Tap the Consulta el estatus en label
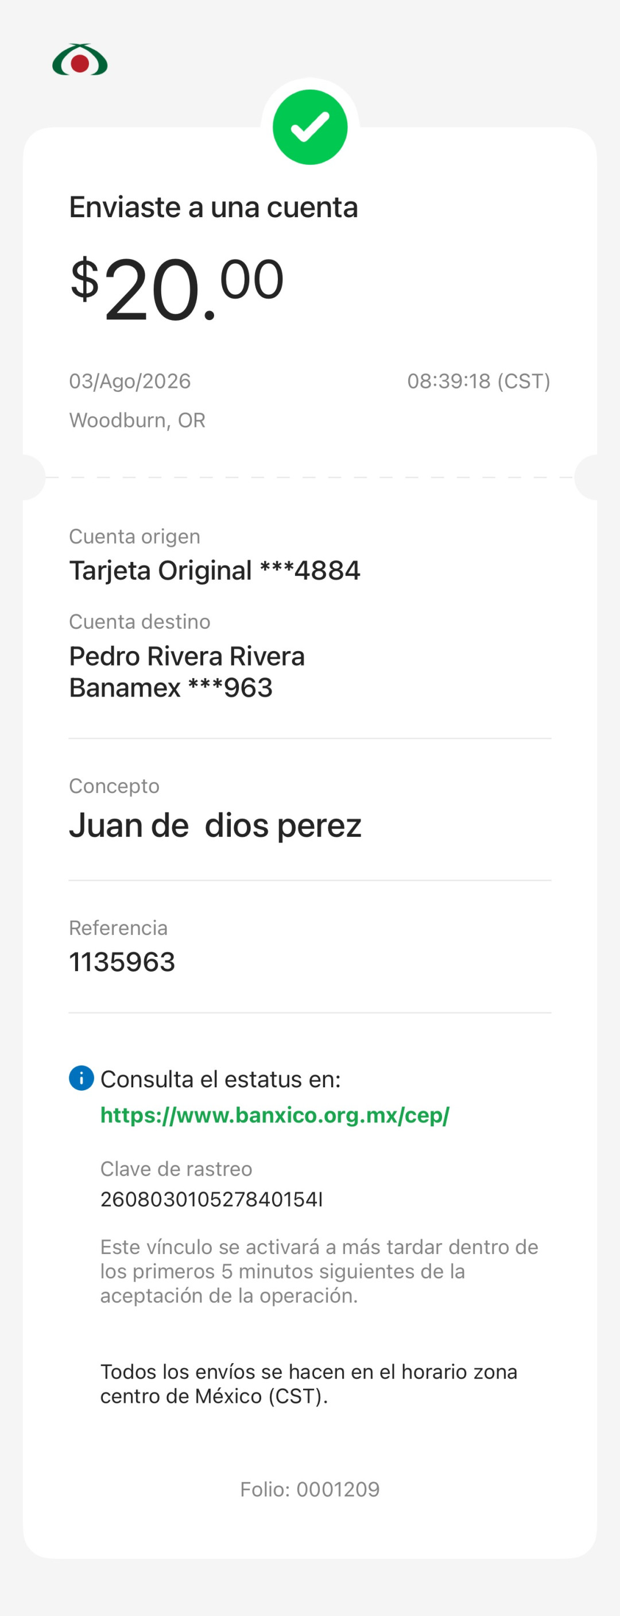 tap(220, 1079)
